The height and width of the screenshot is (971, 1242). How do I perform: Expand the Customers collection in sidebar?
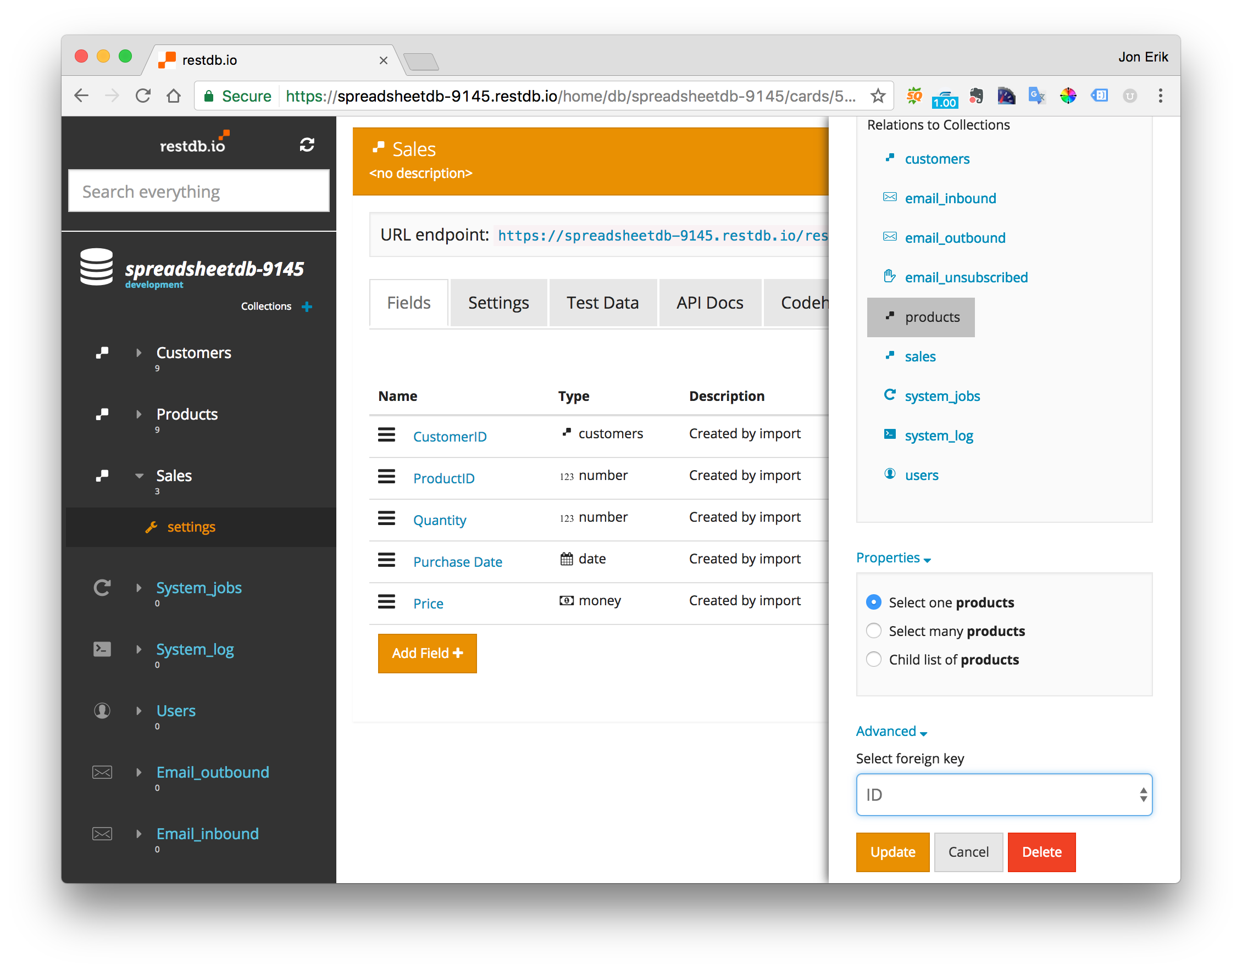point(141,353)
